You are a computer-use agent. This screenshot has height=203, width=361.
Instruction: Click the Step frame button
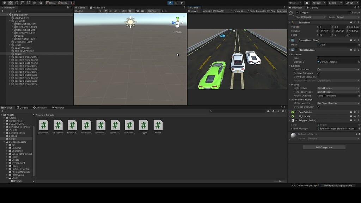pos(182,3)
